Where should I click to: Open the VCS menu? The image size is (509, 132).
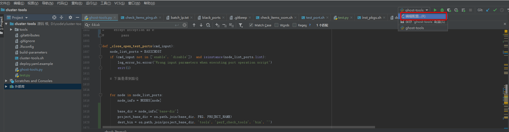[119, 3]
